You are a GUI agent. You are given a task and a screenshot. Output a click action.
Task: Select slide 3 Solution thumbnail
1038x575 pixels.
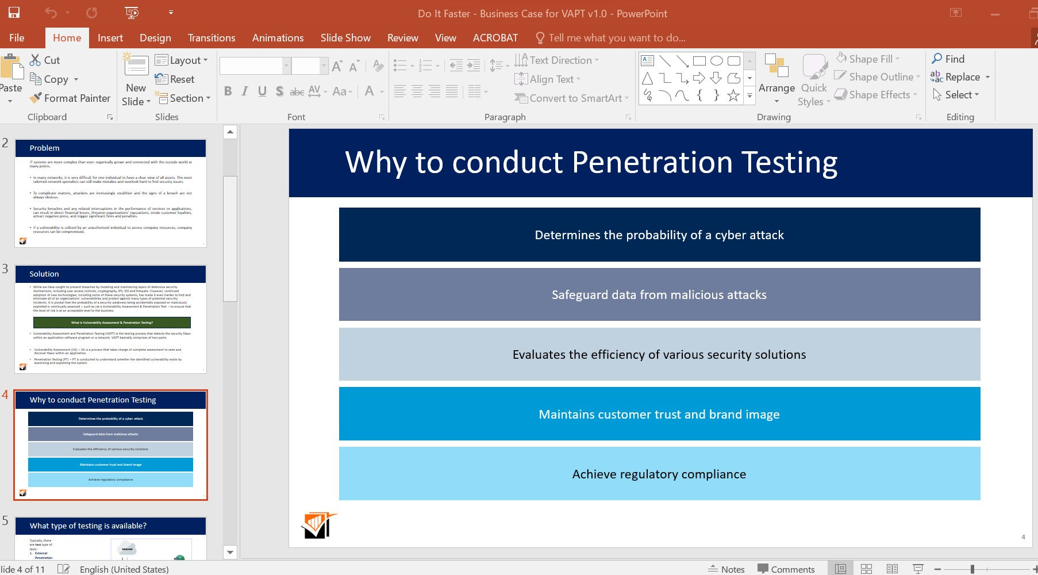[x=110, y=319]
